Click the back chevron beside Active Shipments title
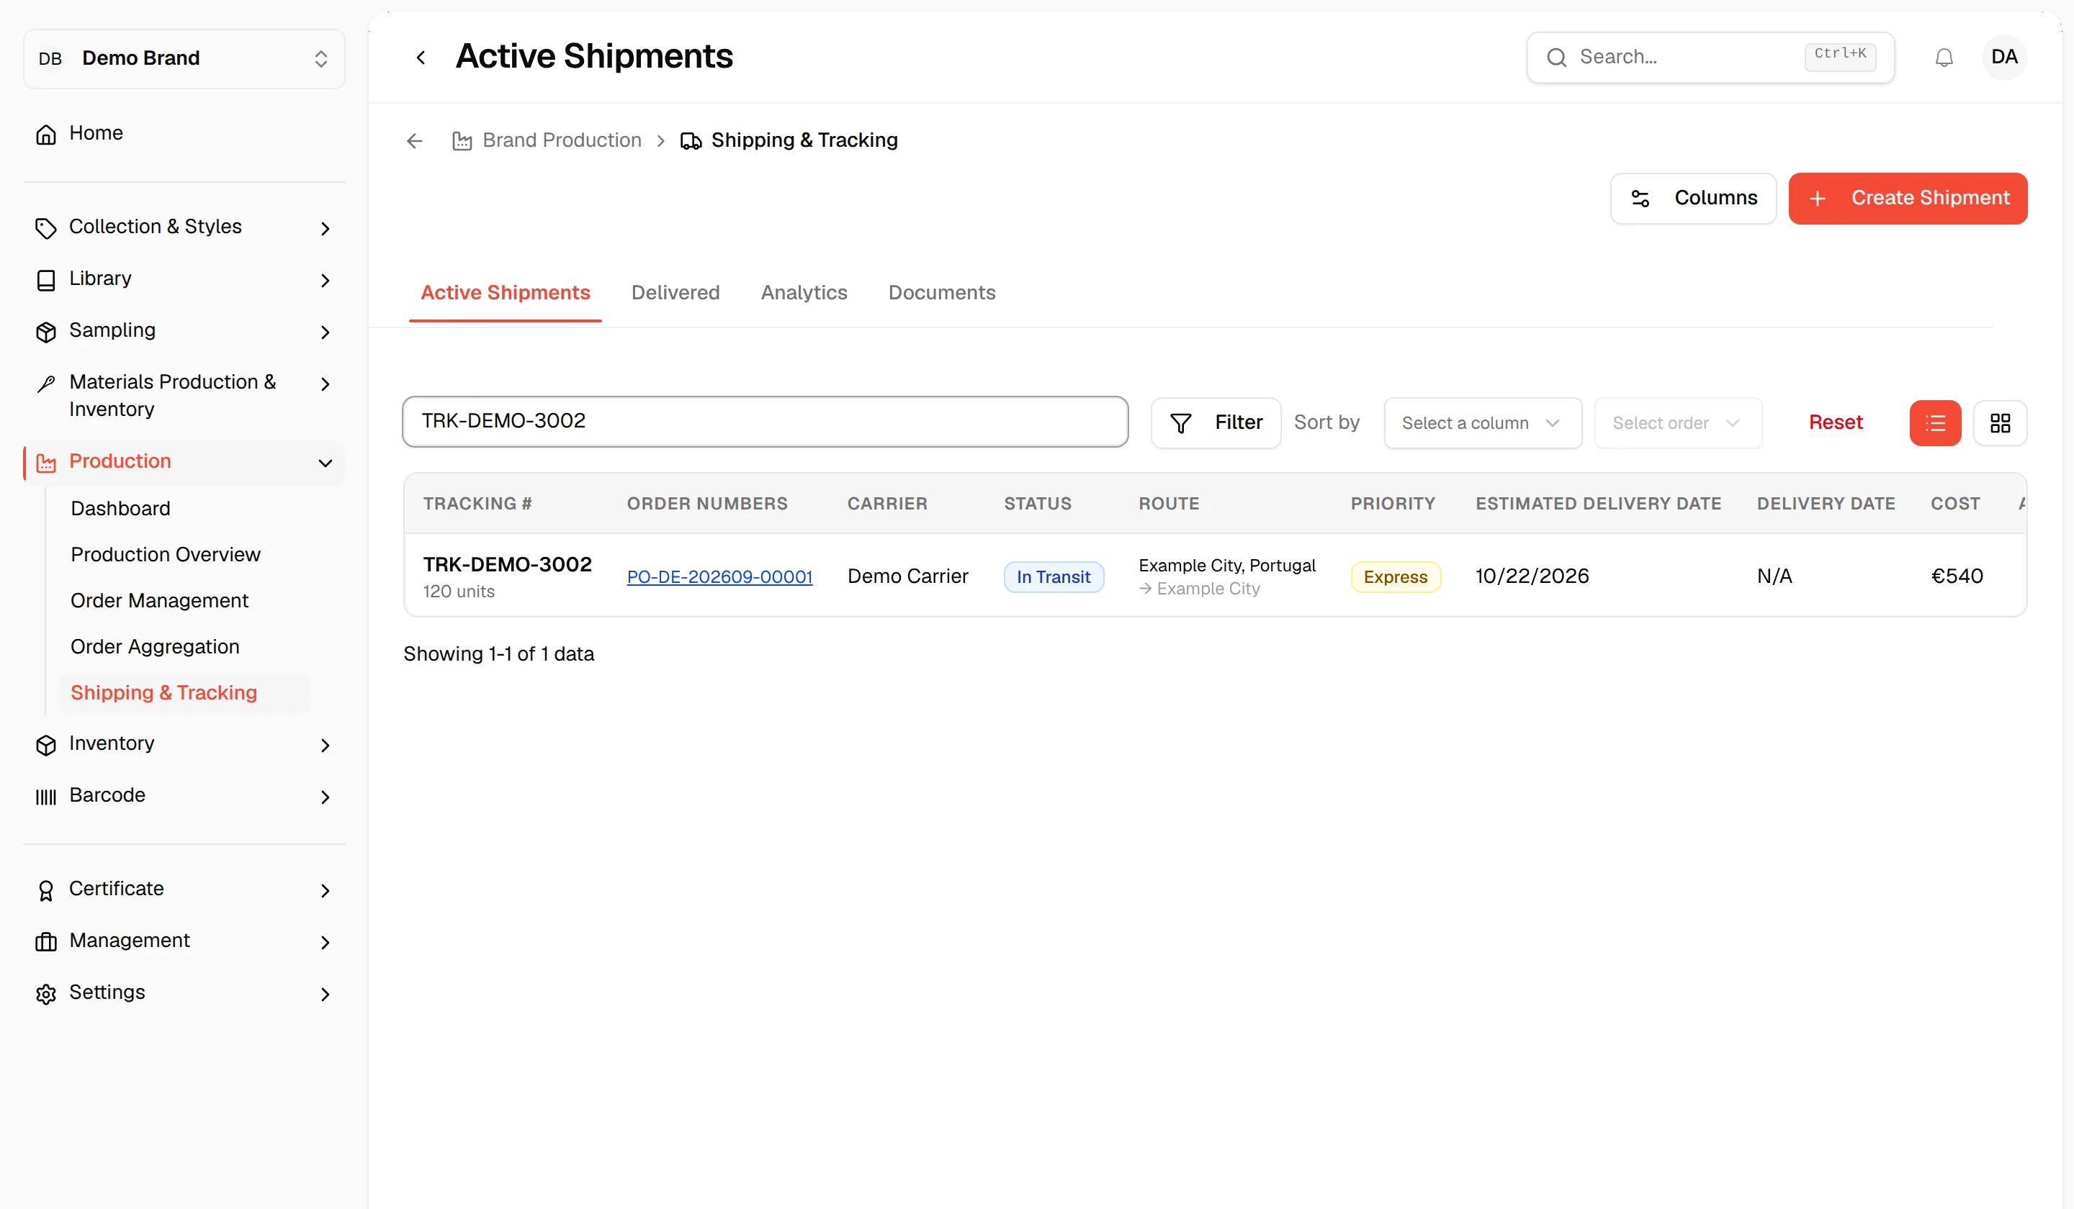This screenshot has width=2074, height=1209. [x=421, y=58]
